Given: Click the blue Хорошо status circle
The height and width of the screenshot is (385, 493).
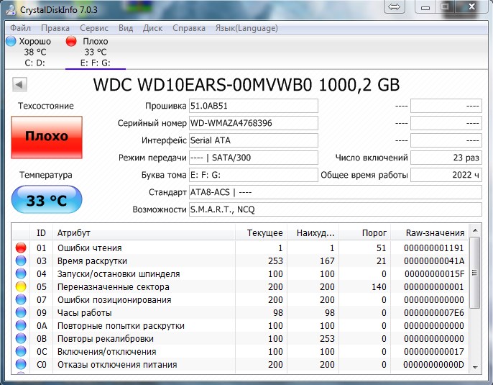Looking at the screenshot, I should coord(11,41).
